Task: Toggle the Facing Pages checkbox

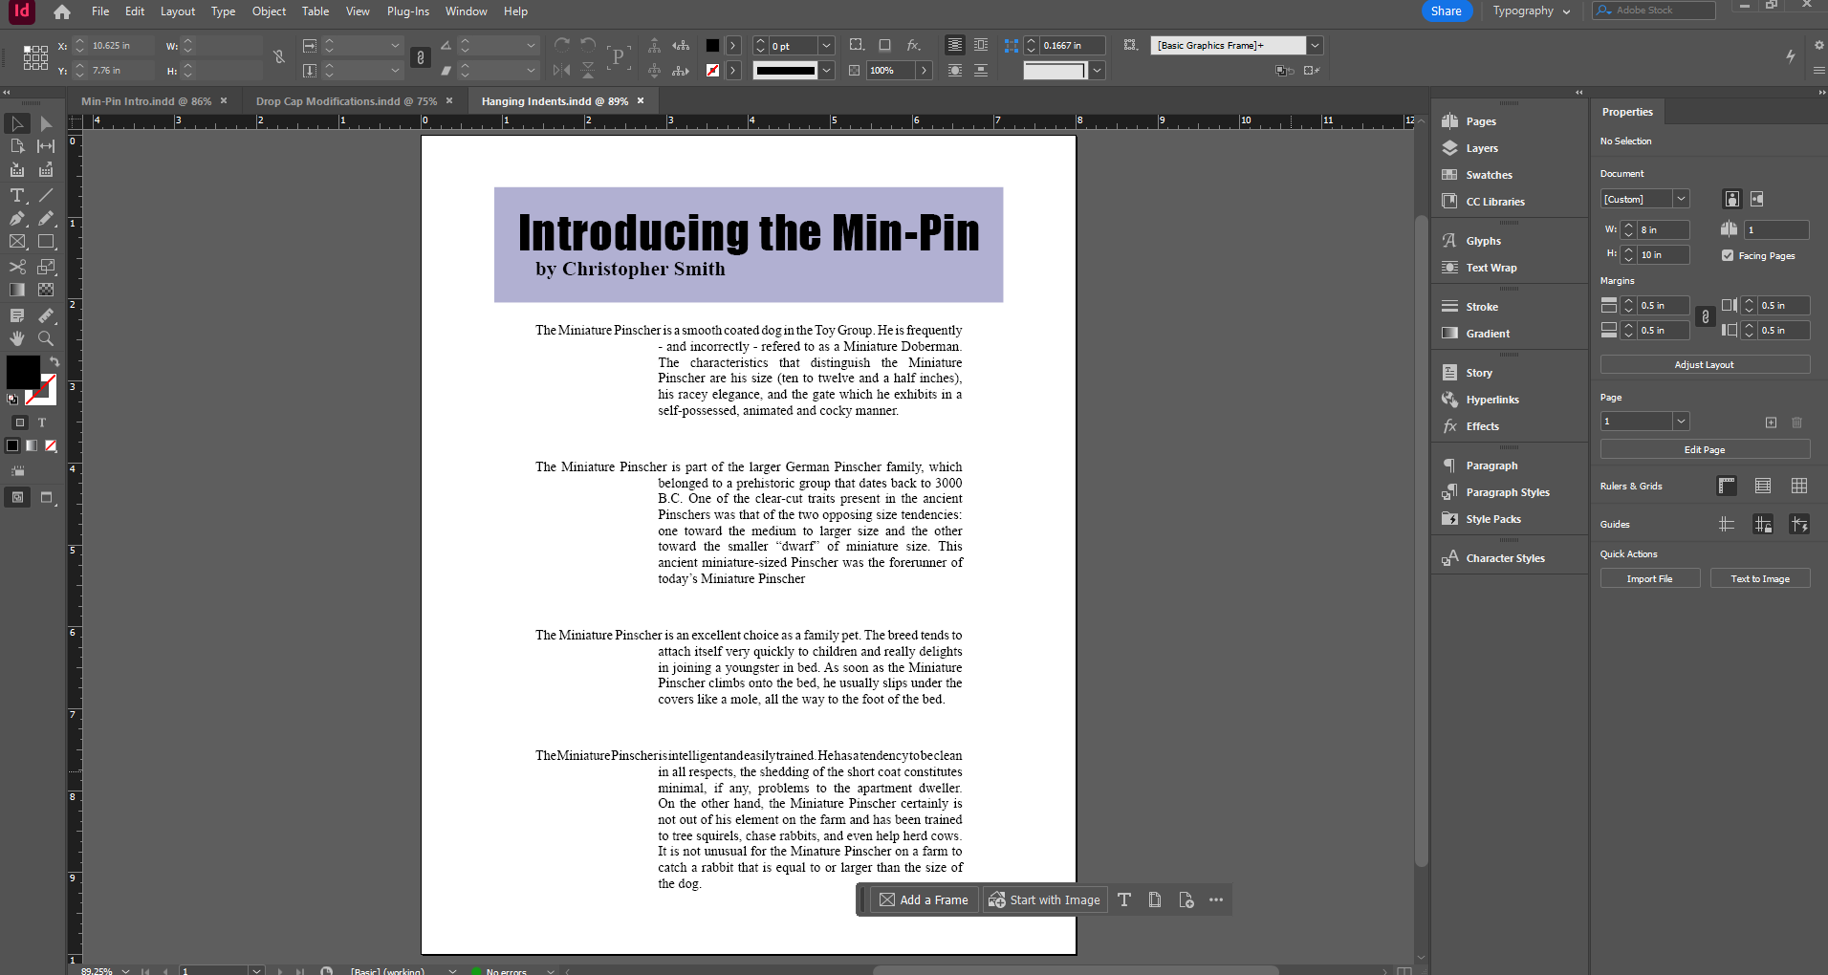Action: [1728, 255]
